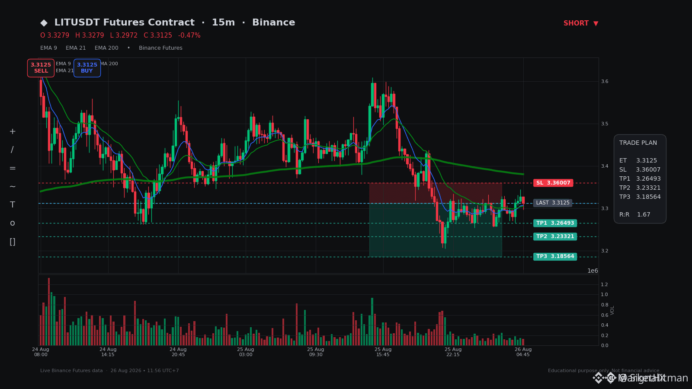Click the R:R 1.67 row in Trade Plan
The height and width of the screenshot is (389, 692).
(635, 215)
